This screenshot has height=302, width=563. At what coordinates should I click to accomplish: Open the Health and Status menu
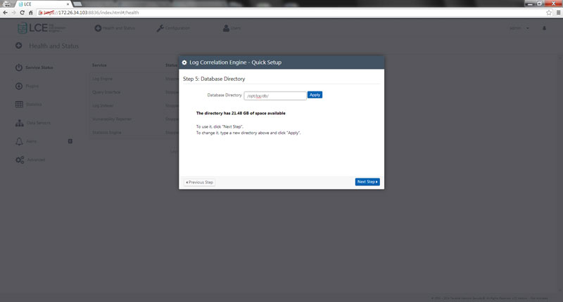(x=115, y=28)
